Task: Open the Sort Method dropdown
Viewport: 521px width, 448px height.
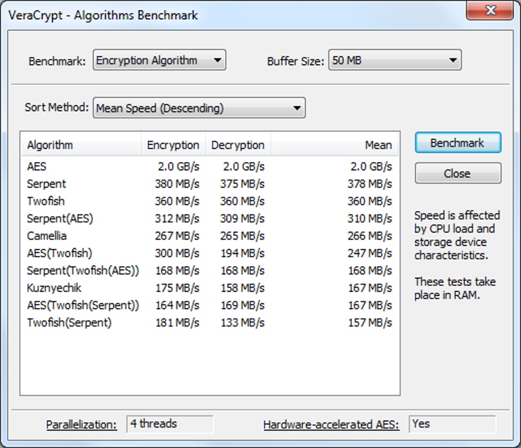Action: point(199,108)
